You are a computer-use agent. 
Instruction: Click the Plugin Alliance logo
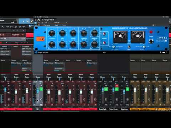[41, 52]
